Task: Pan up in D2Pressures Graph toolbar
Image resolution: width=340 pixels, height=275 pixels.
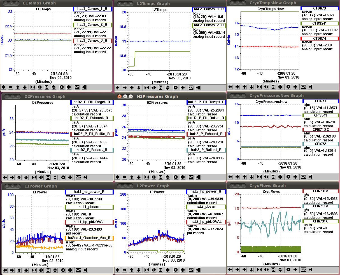Action: pyautogui.click(x=19, y=177)
